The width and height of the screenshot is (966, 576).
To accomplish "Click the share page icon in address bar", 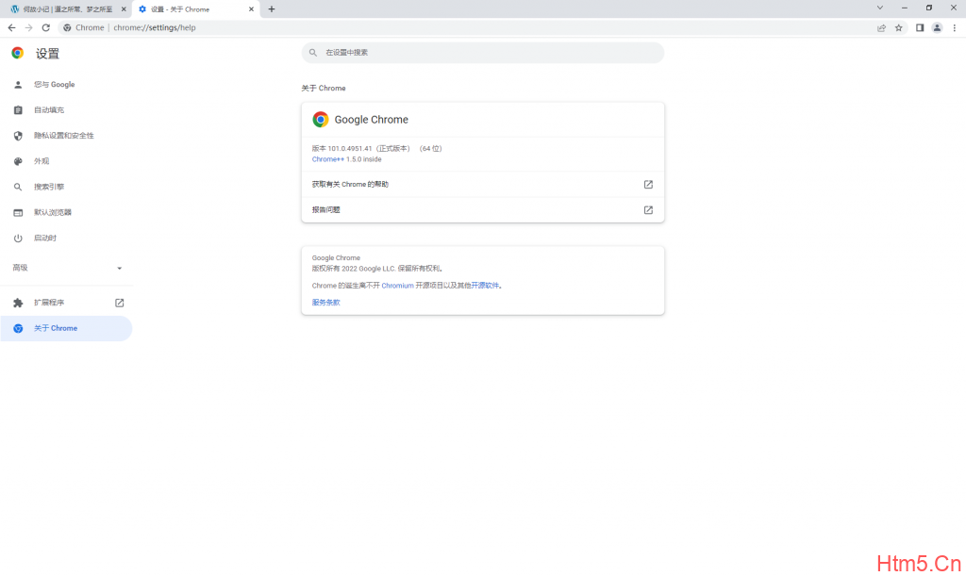I will coord(882,27).
